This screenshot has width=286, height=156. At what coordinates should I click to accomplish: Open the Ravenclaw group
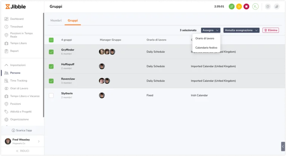68,79
